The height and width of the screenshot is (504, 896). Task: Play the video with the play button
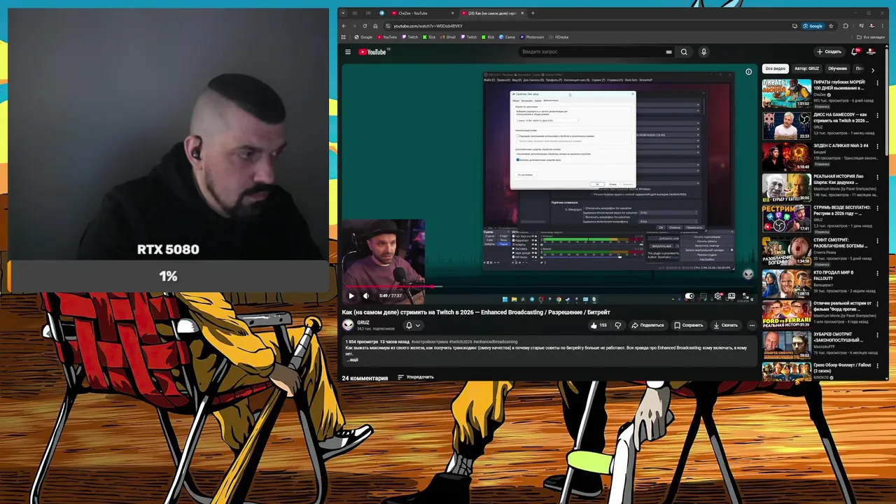pyautogui.click(x=351, y=295)
